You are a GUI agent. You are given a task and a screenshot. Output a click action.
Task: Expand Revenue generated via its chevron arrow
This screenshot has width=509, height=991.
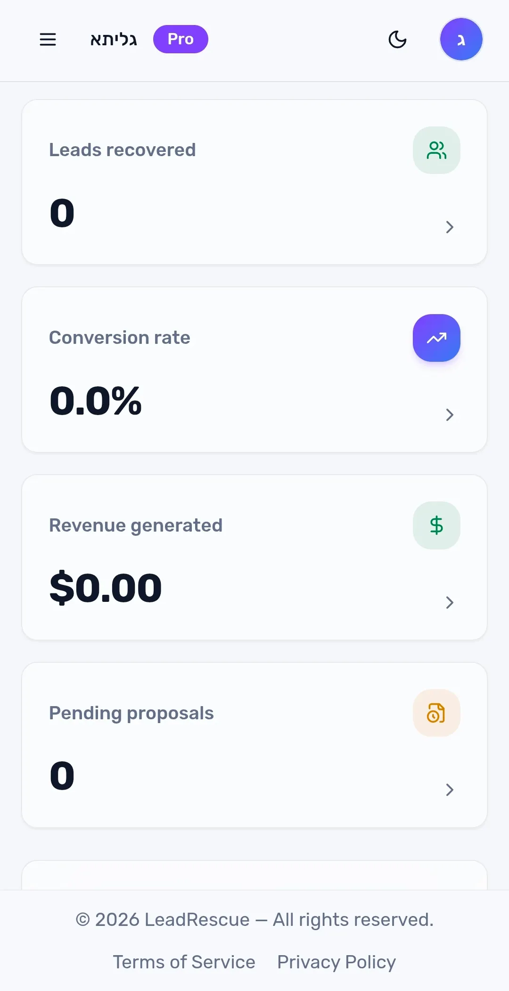pos(450,602)
